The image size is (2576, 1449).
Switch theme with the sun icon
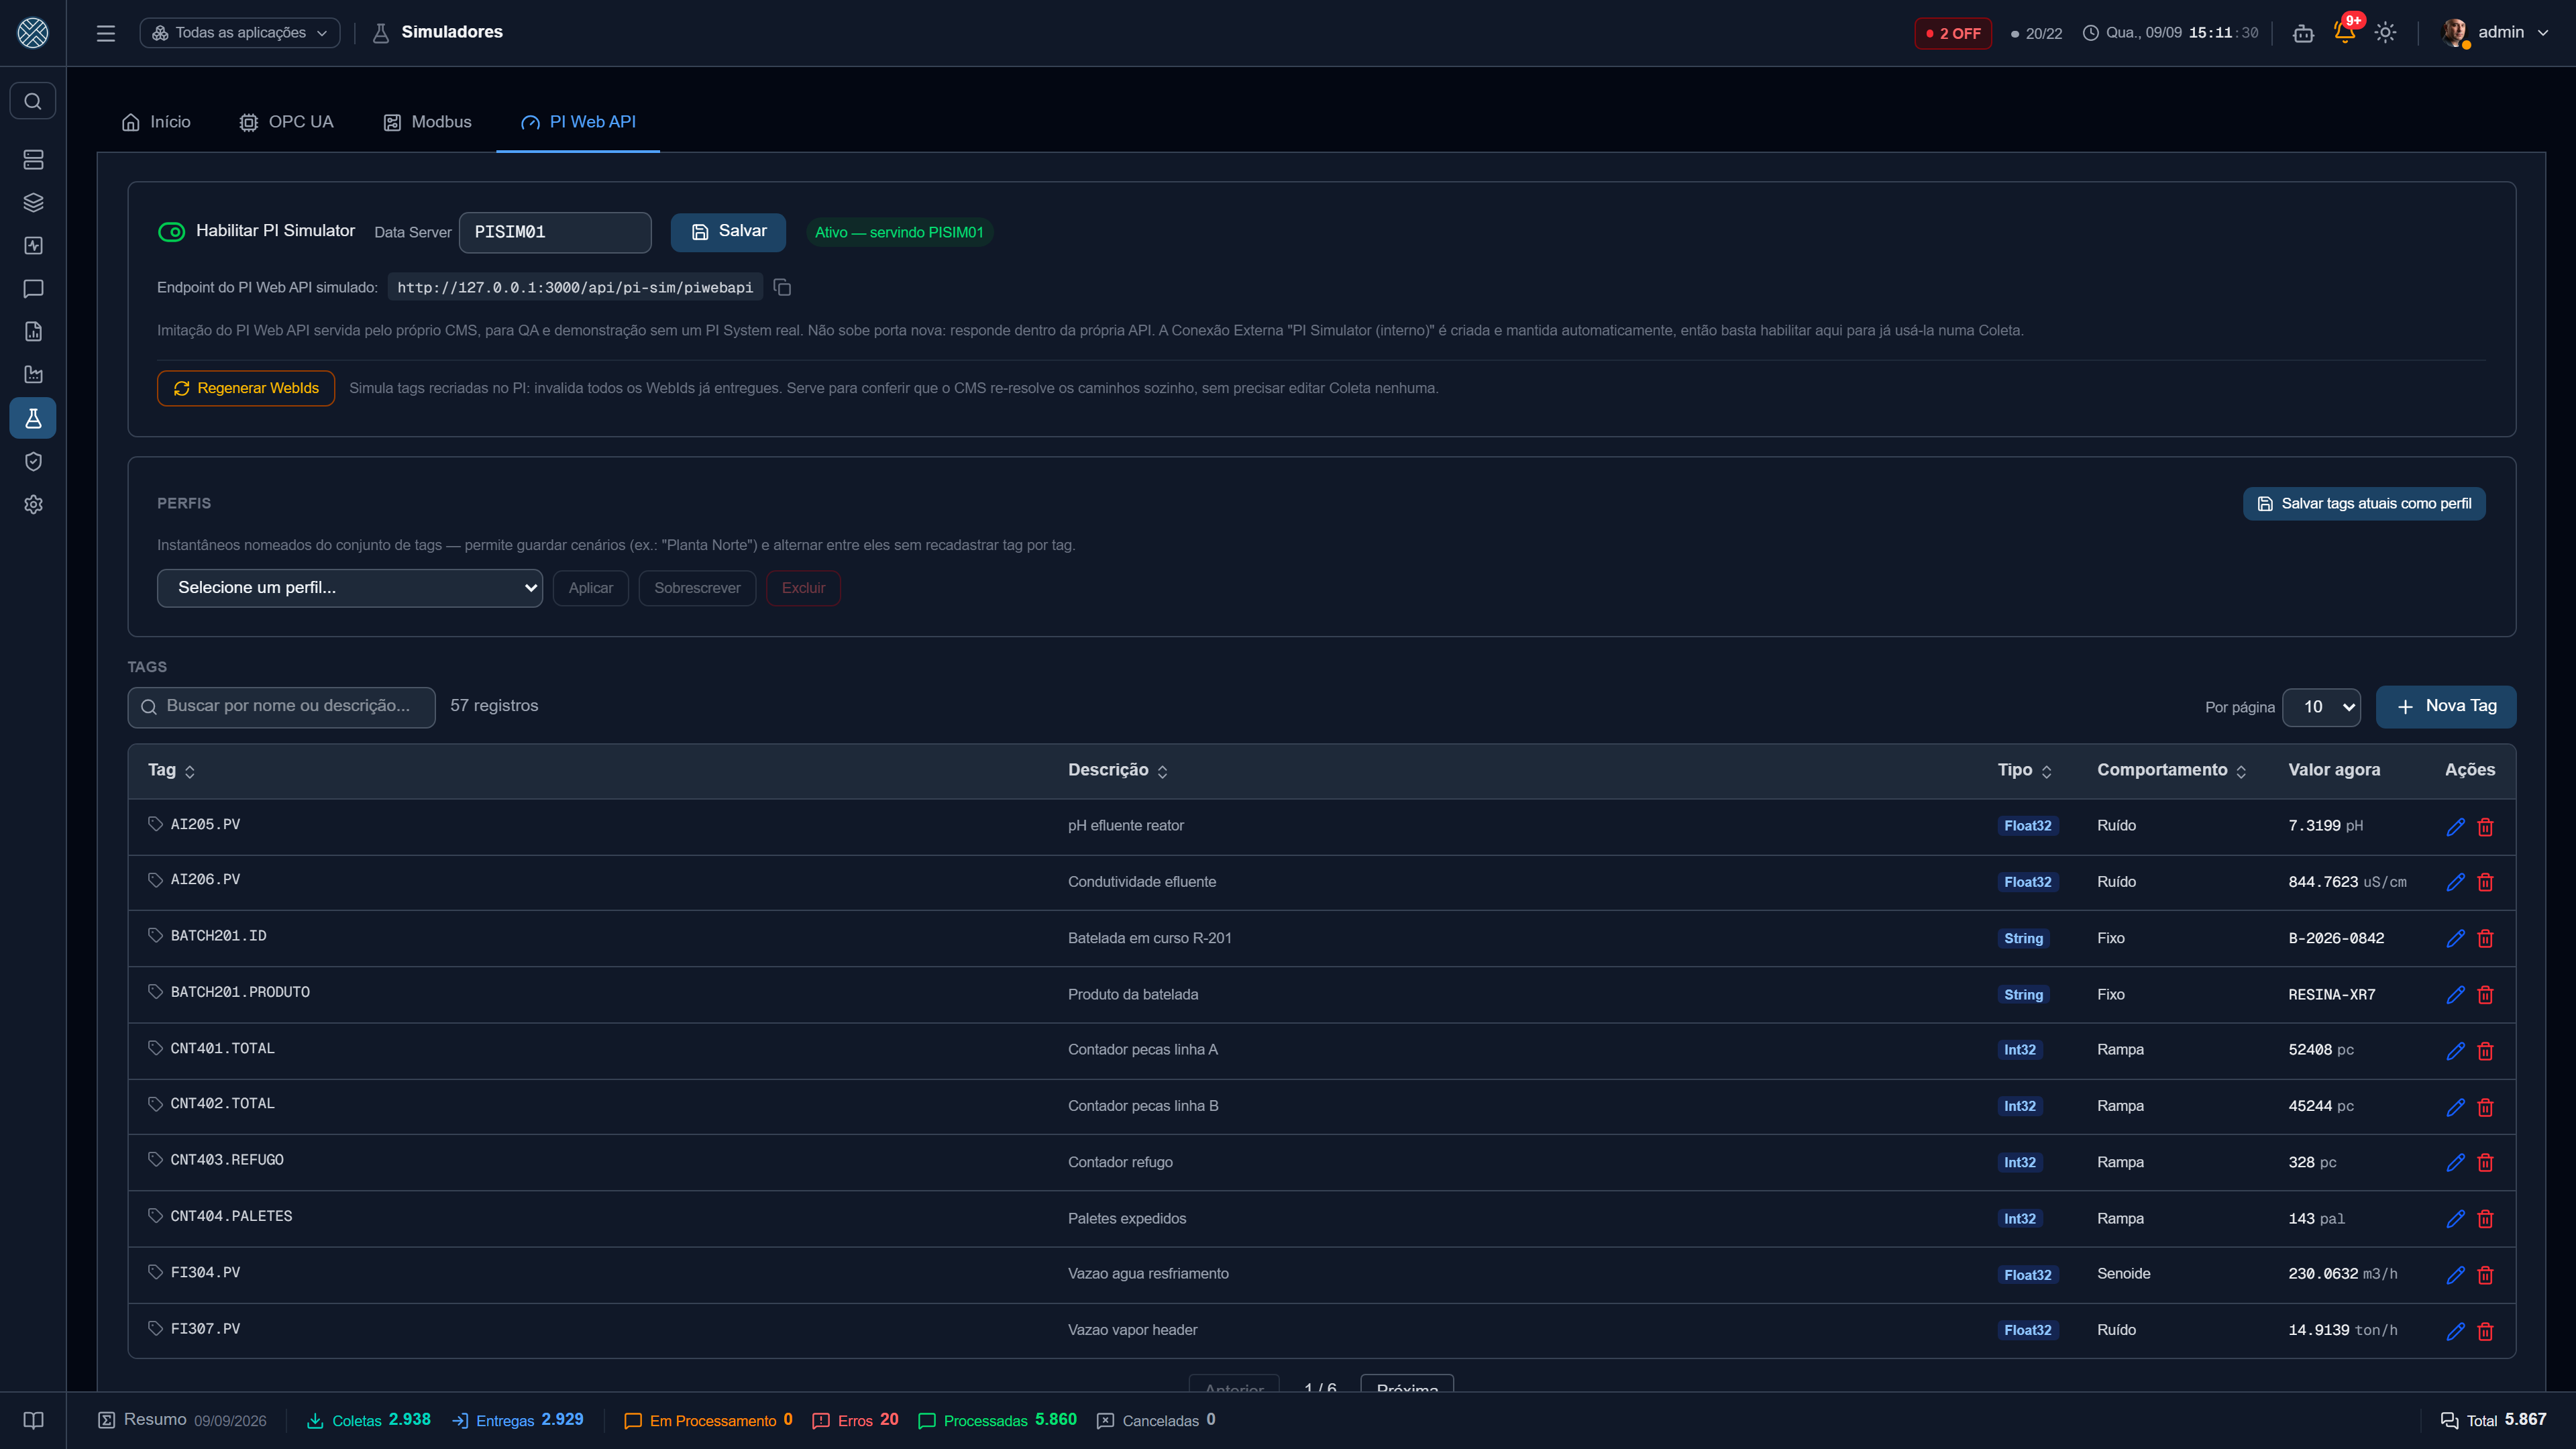click(2385, 33)
